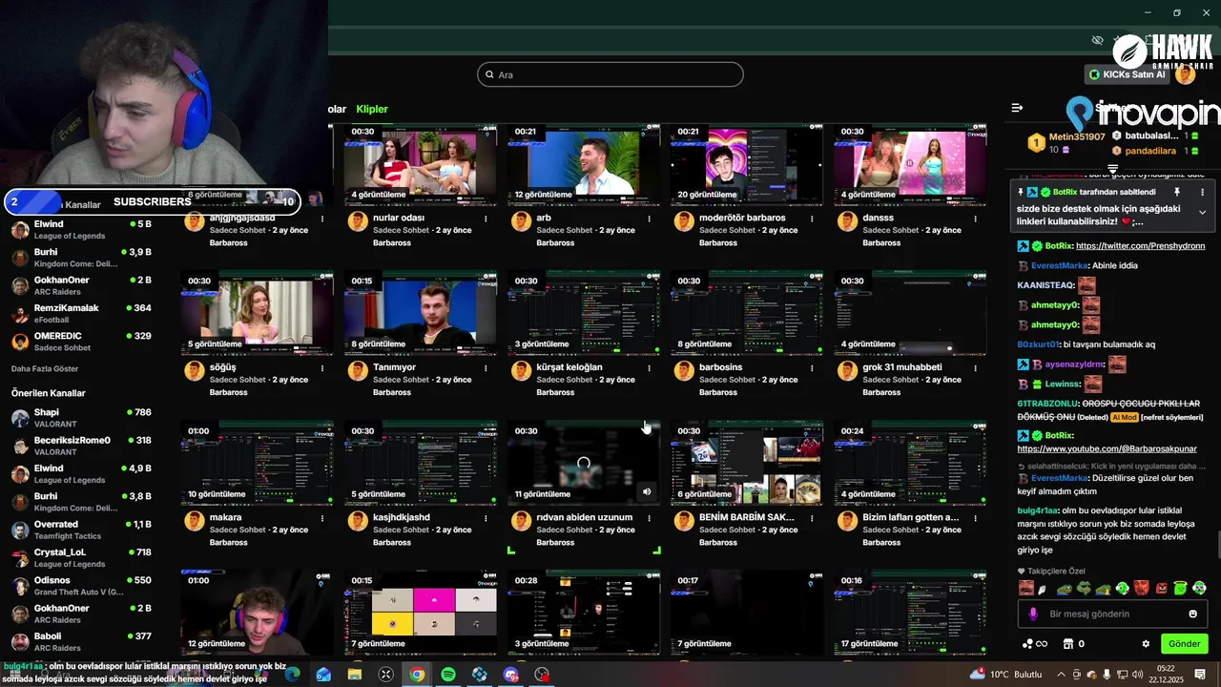Collapse the chat panel with the arrow icon
The height and width of the screenshot is (687, 1221).
tap(1017, 108)
